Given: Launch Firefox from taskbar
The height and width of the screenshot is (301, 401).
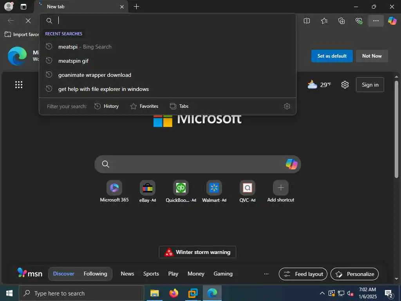Looking at the screenshot, I should 173,293.
